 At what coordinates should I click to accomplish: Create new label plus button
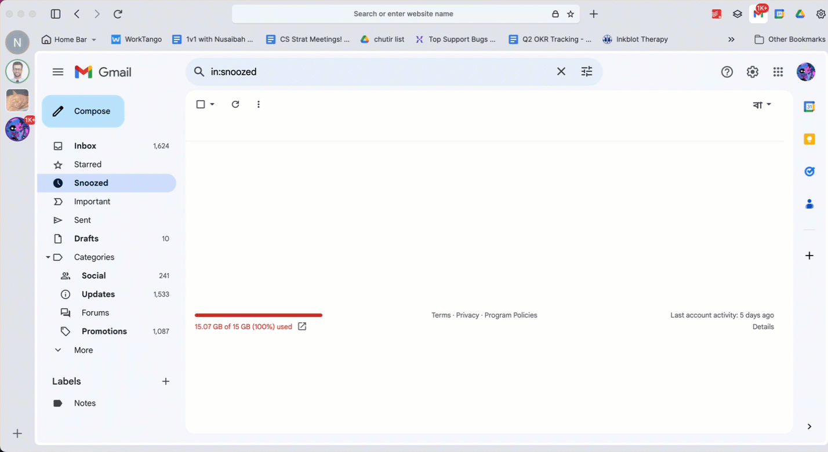166,381
